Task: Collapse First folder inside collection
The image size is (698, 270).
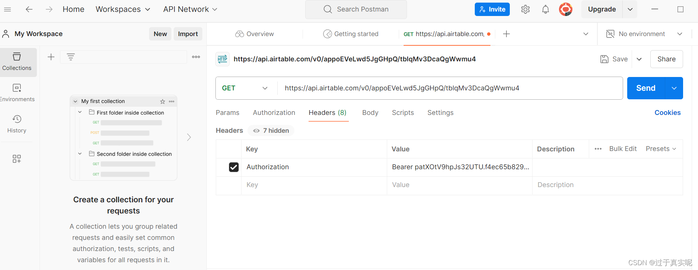Action: (x=80, y=112)
